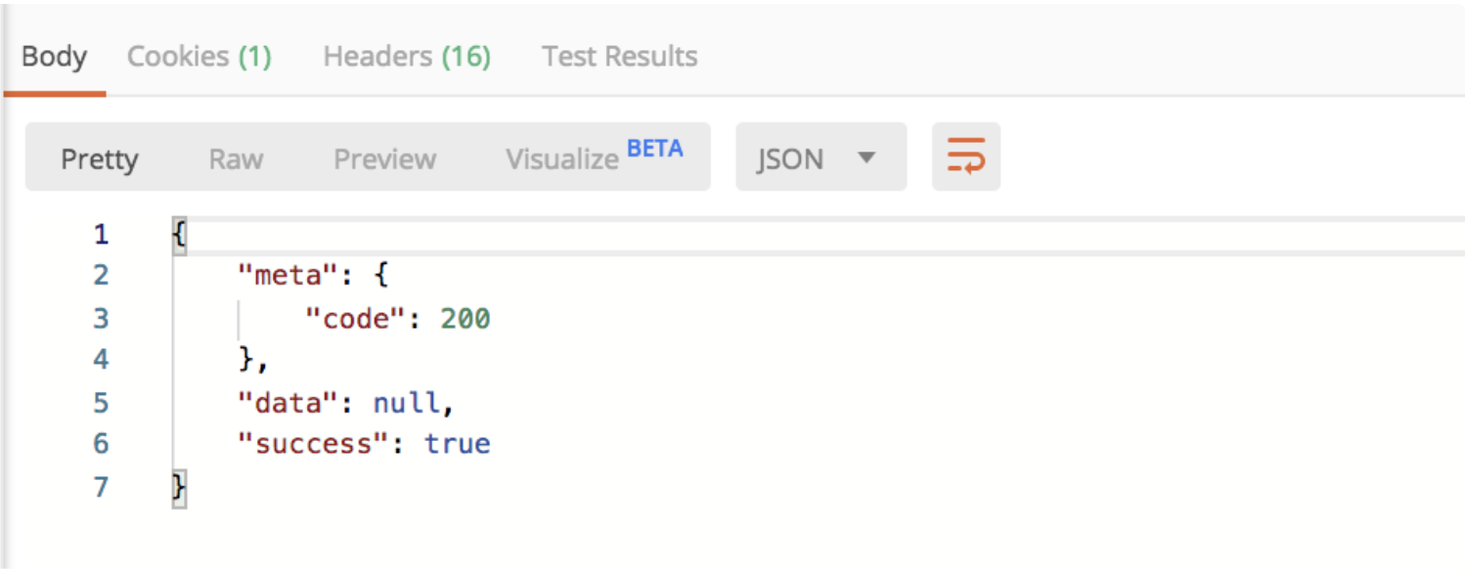View the Test Results tab
The width and height of the screenshot is (1465, 573).
tap(620, 57)
